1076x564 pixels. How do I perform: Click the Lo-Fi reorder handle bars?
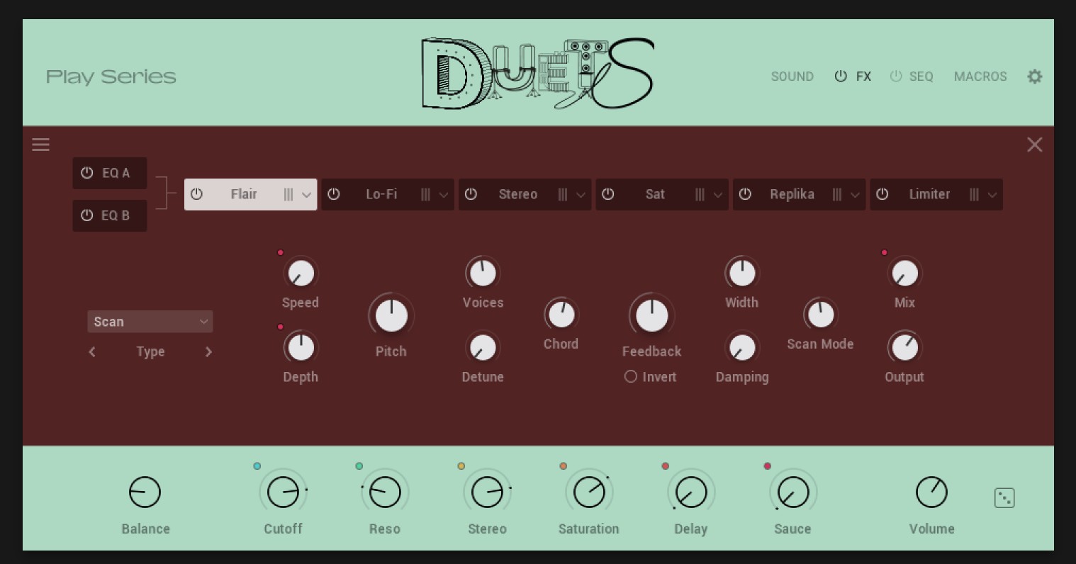tap(425, 194)
